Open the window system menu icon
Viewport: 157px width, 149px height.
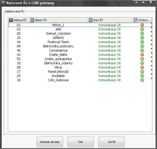(x=3, y=3)
